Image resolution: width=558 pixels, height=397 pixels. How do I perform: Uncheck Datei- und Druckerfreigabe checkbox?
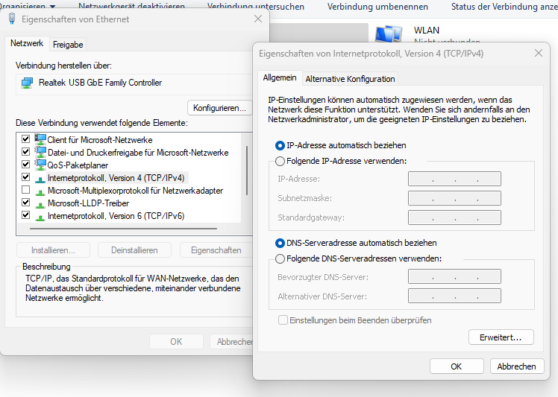25,151
